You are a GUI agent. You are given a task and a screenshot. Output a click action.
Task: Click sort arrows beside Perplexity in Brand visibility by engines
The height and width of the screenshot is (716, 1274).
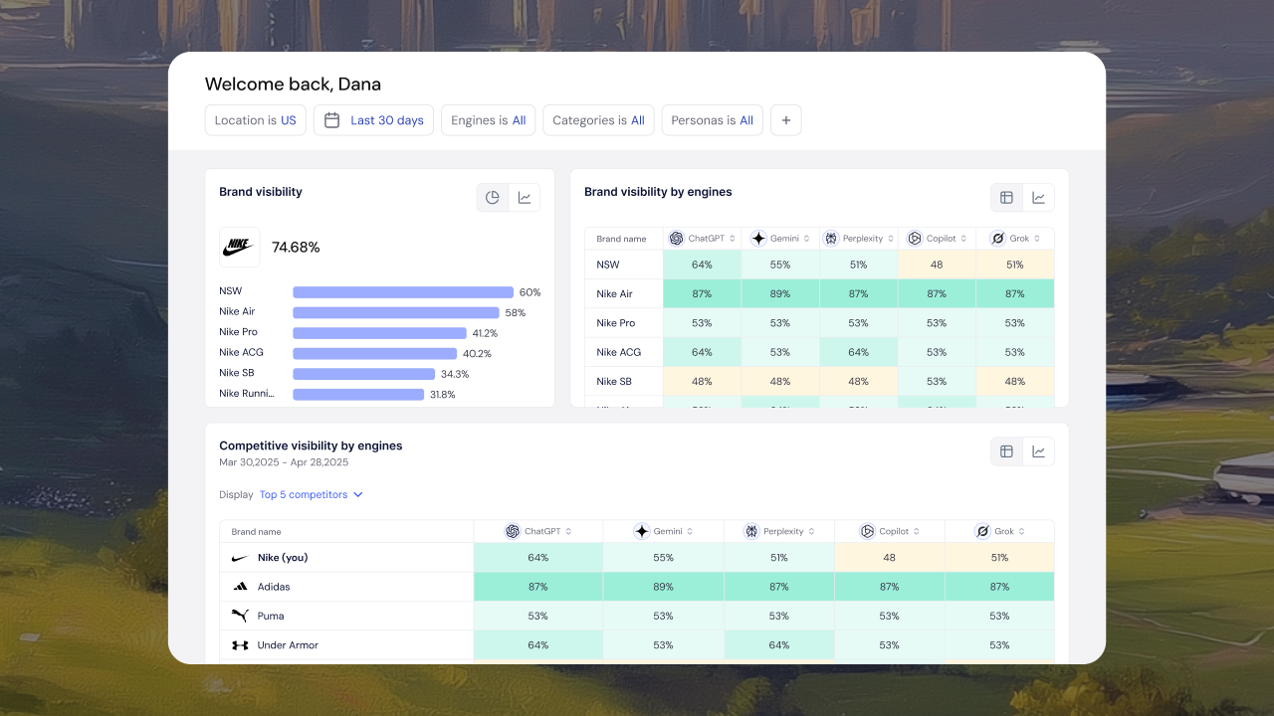pos(889,239)
